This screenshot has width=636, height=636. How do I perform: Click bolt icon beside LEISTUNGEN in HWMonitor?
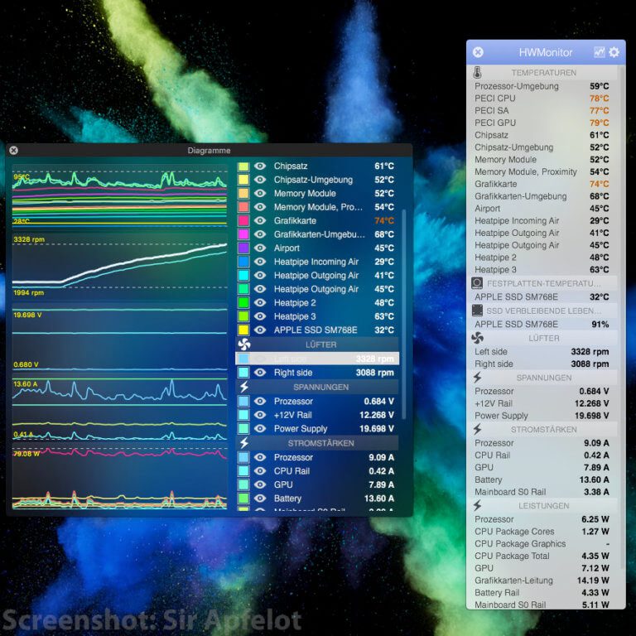477,505
